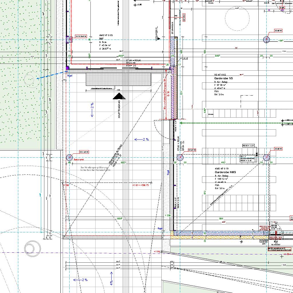Select the black level-change marker above DECKENSPRUNG

tap(257, 154)
